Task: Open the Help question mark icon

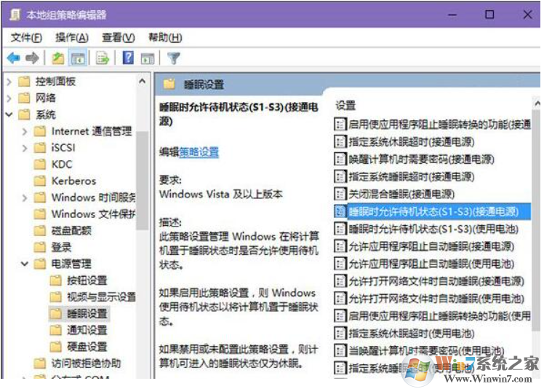Action: [128, 58]
